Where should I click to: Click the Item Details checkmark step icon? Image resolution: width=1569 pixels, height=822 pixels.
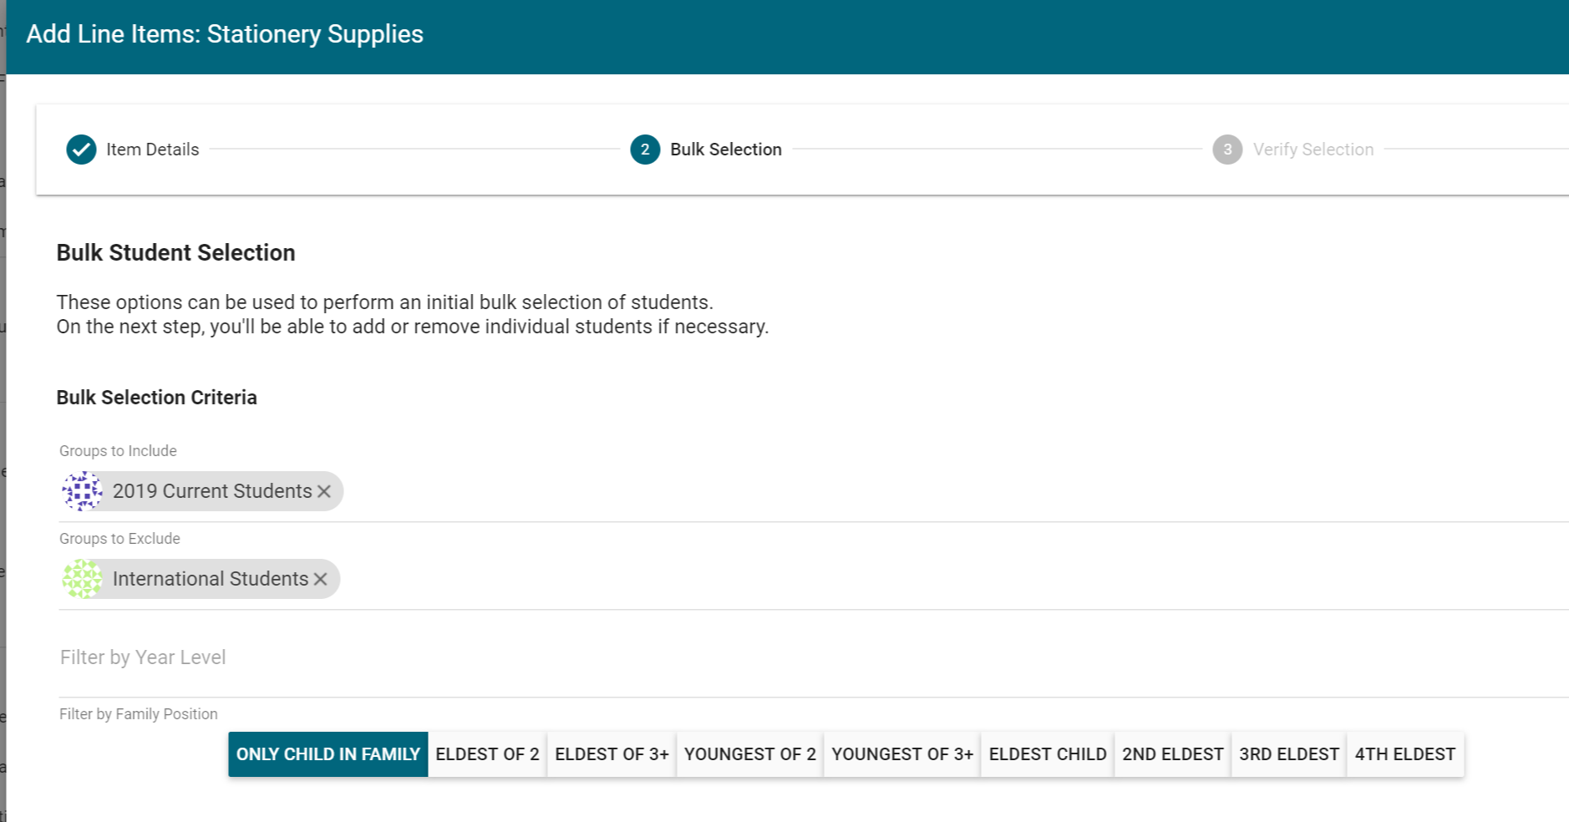tap(81, 150)
